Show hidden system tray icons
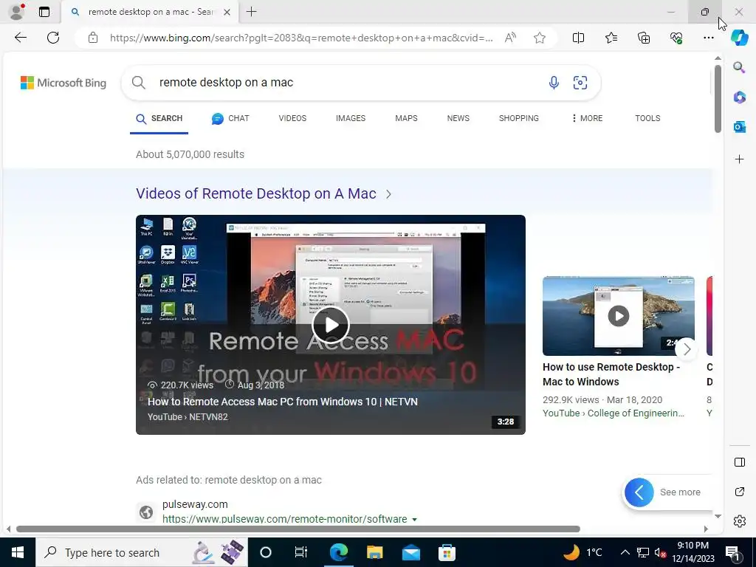756x567 pixels. click(625, 552)
